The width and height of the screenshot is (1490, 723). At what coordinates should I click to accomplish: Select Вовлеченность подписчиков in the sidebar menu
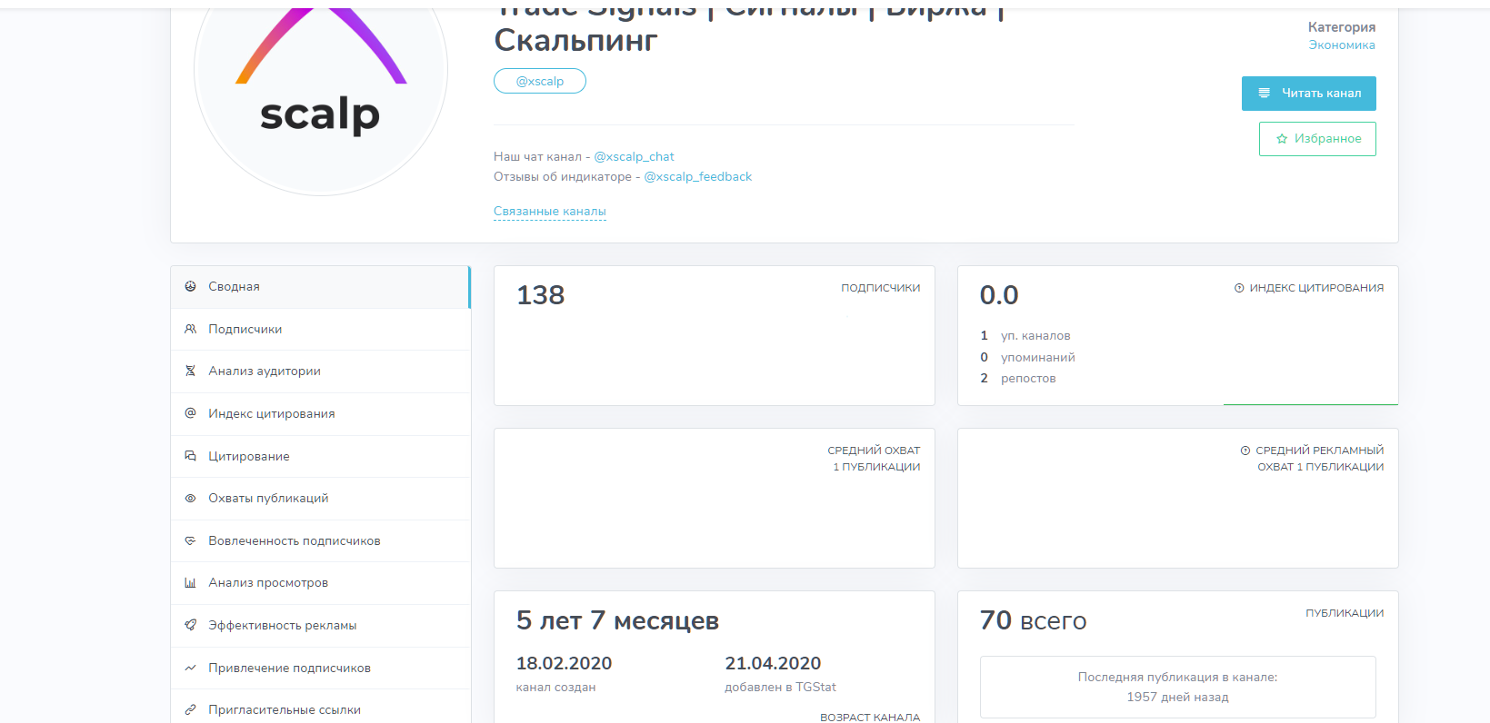(320, 540)
